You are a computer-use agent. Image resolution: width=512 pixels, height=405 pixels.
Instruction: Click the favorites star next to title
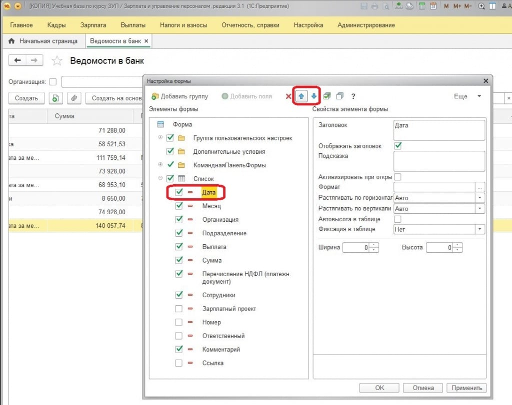coord(57,61)
